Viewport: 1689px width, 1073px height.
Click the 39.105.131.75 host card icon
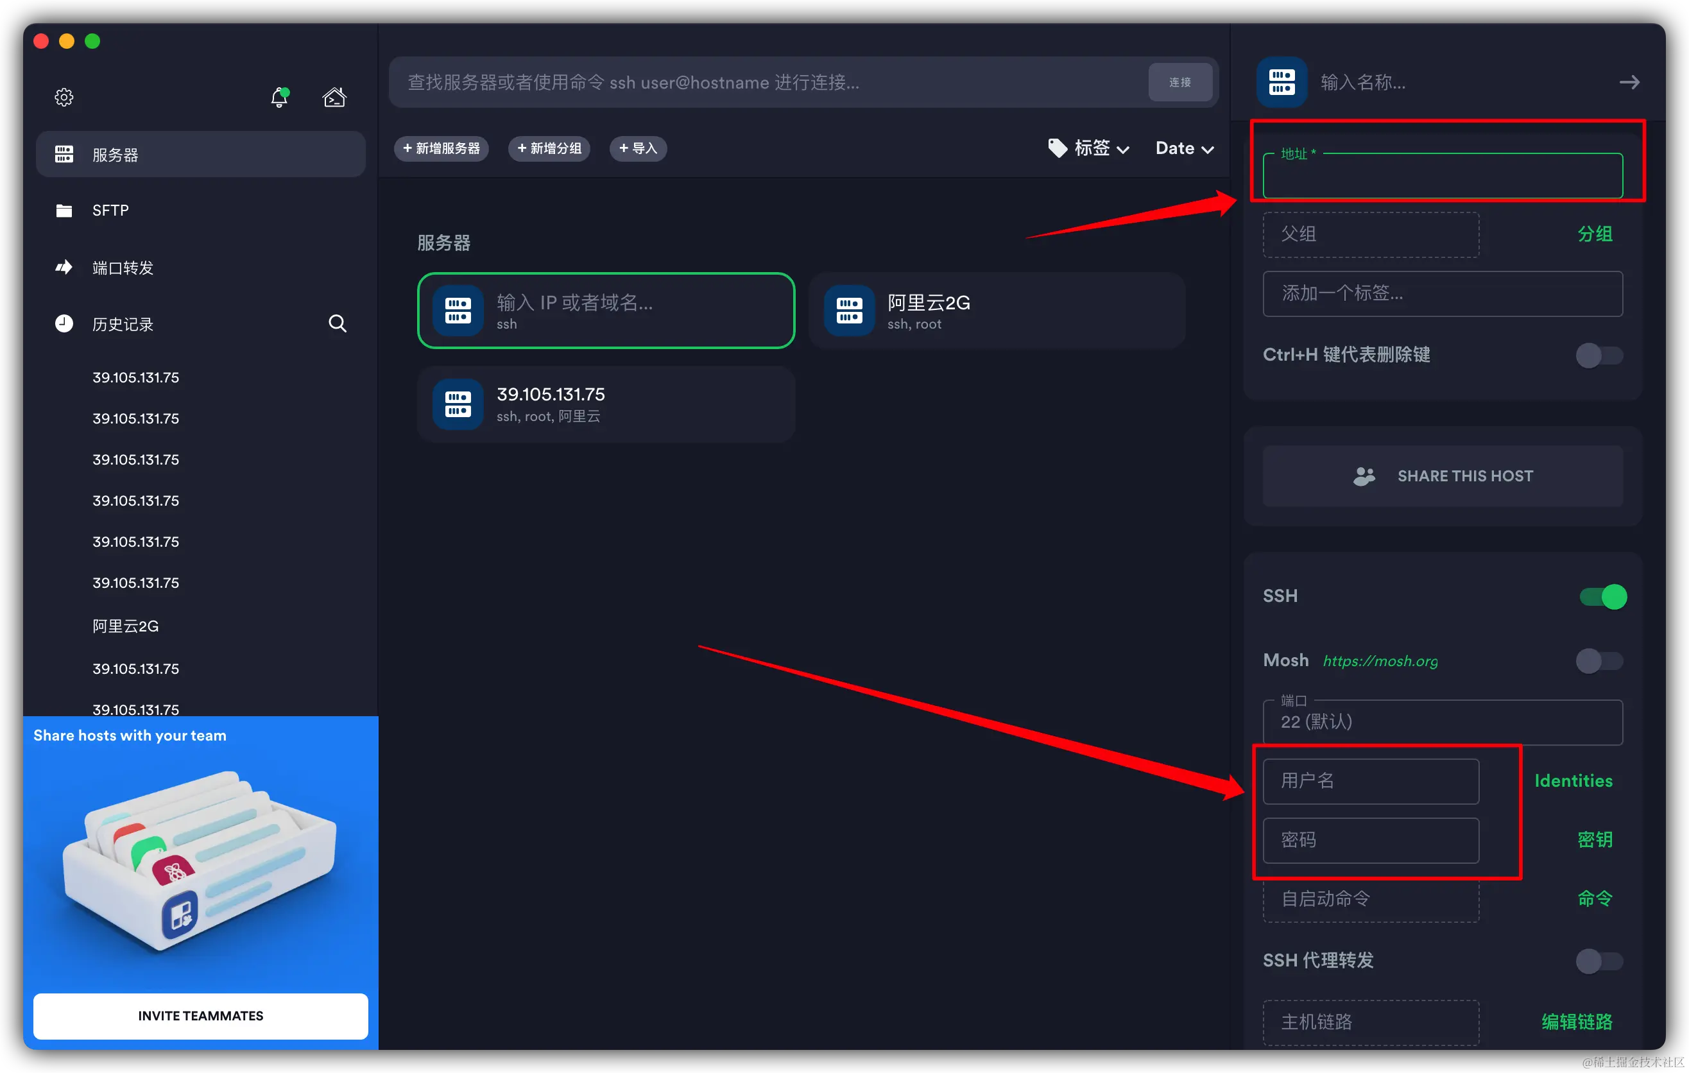point(458,404)
